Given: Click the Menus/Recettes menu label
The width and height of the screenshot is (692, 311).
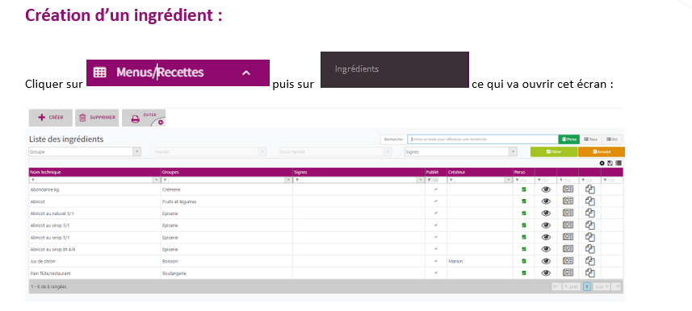Looking at the screenshot, I should 160,73.
